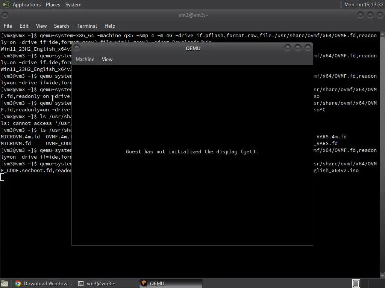This screenshot has height=288, width=385.
Task: Maximize the QEMU window
Action: pyautogui.click(x=298, y=48)
